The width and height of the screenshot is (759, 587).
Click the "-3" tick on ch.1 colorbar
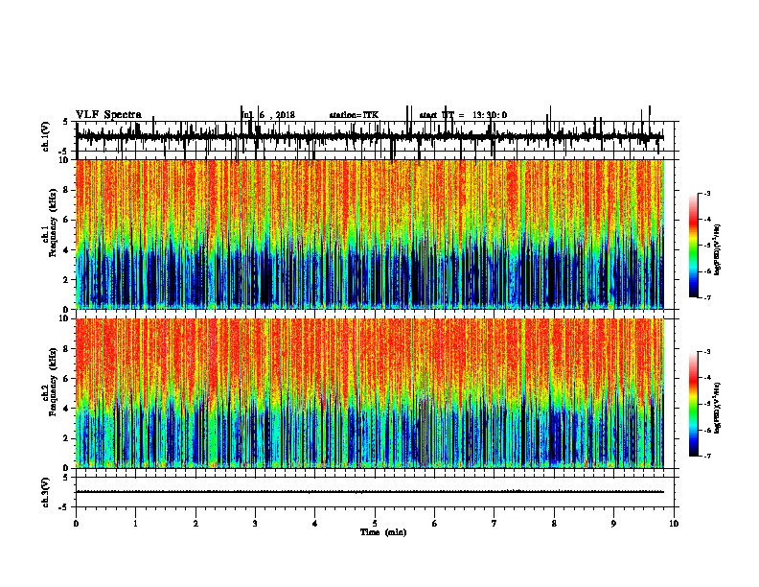pyautogui.click(x=707, y=193)
